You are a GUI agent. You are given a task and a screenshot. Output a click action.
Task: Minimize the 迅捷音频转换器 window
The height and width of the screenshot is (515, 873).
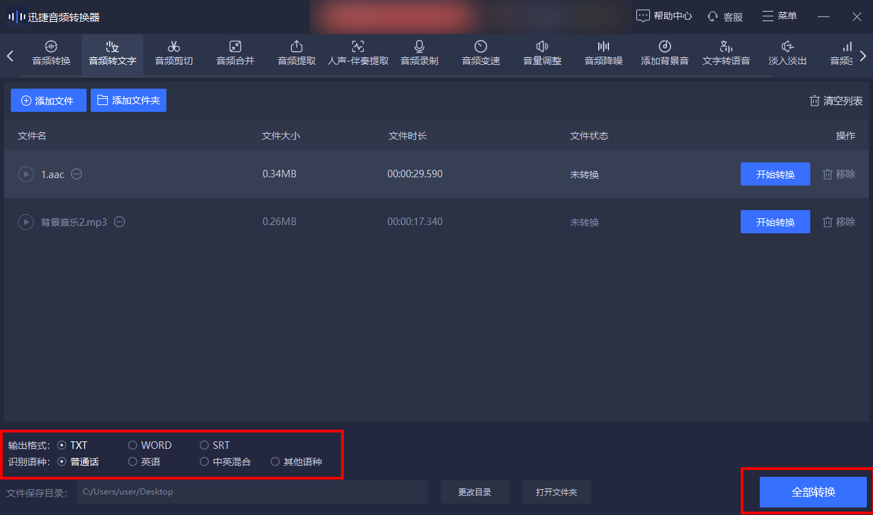click(824, 16)
